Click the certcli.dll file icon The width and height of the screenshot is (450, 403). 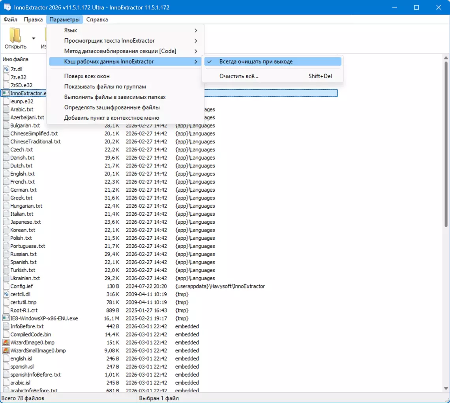tap(6, 294)
